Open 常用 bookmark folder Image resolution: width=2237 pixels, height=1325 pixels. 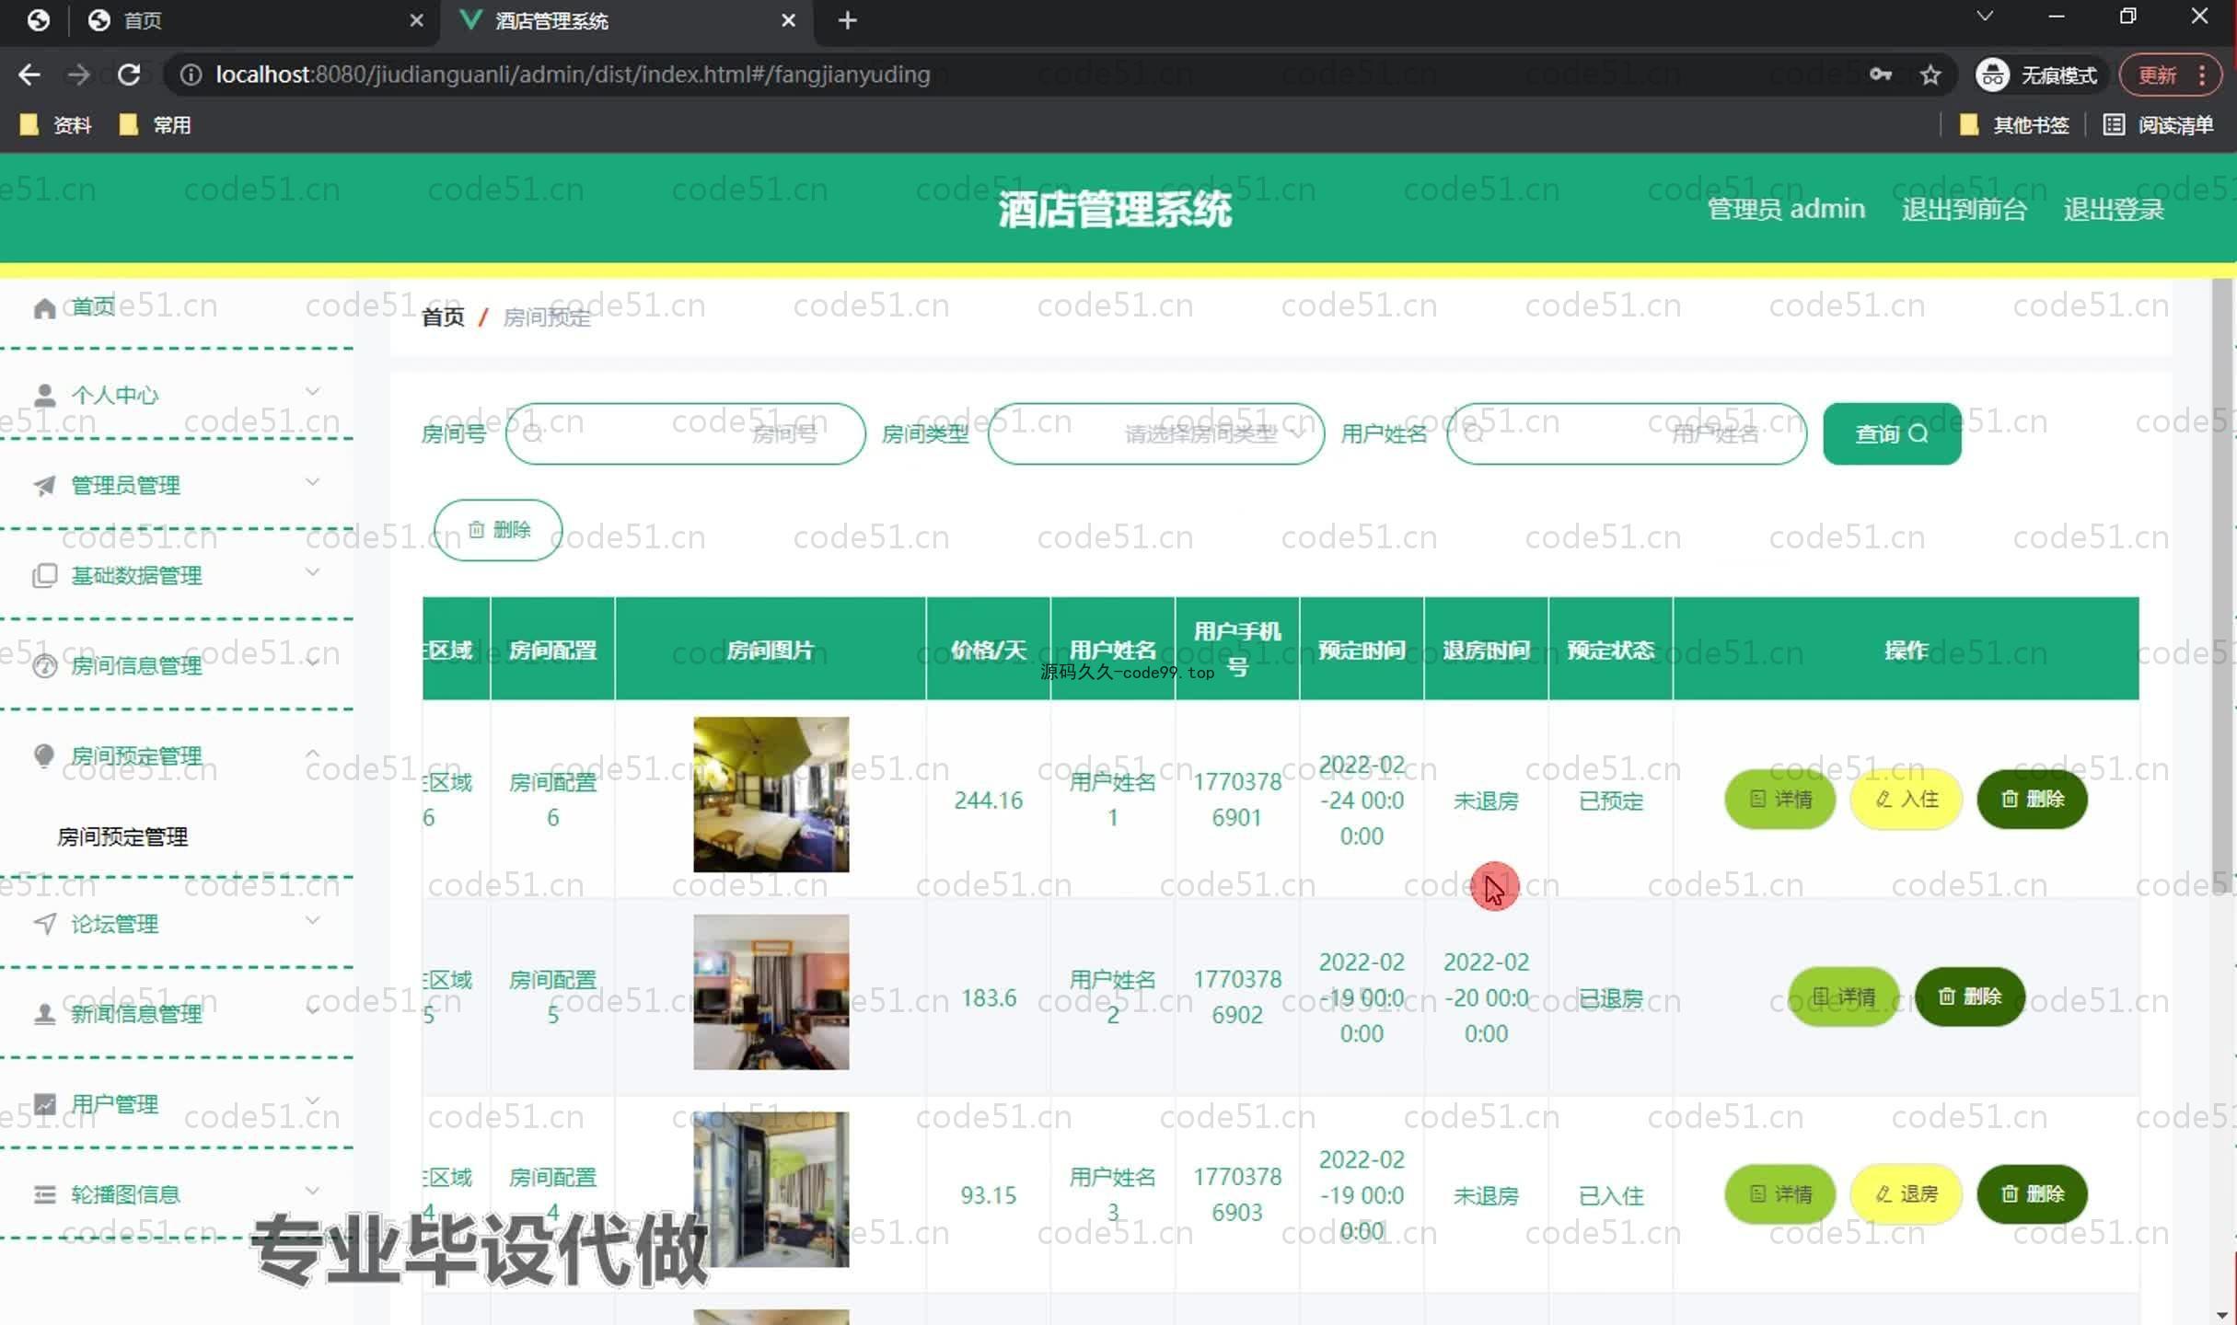[x=155, y=125]
